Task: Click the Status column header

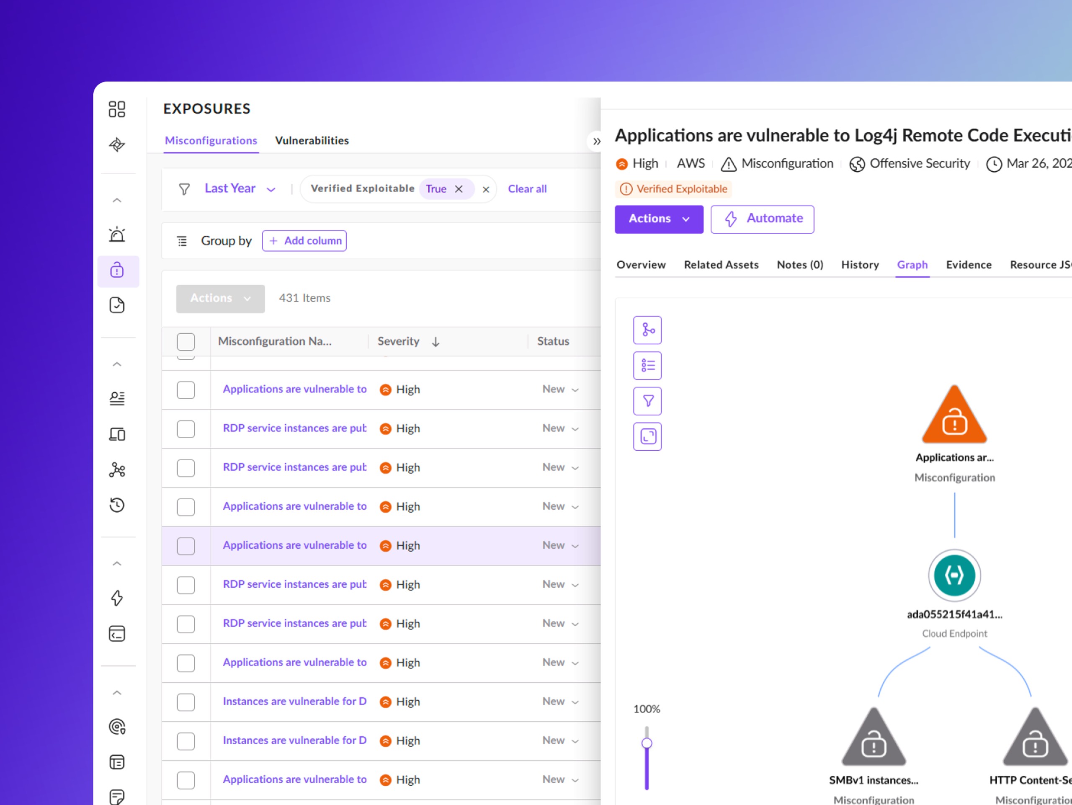Action: point(553,342)
